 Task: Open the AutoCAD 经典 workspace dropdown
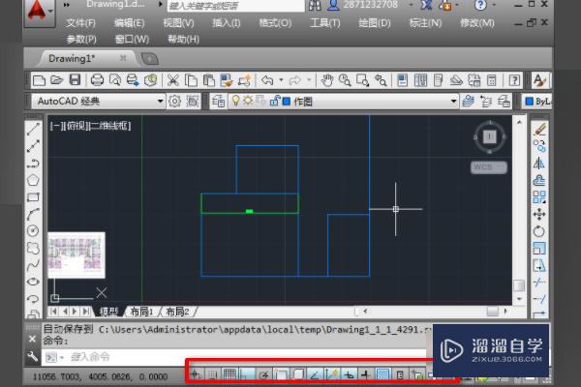pyautogui.click(x=98, y=101)
